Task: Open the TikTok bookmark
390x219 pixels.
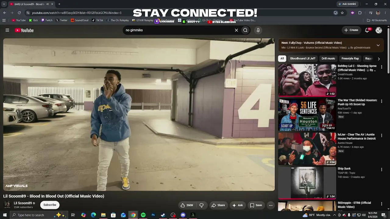Action: click(97, 20)
